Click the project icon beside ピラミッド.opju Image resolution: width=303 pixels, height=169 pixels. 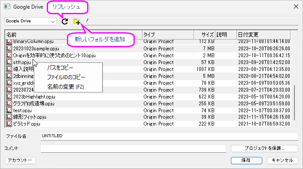click(9, 124)
